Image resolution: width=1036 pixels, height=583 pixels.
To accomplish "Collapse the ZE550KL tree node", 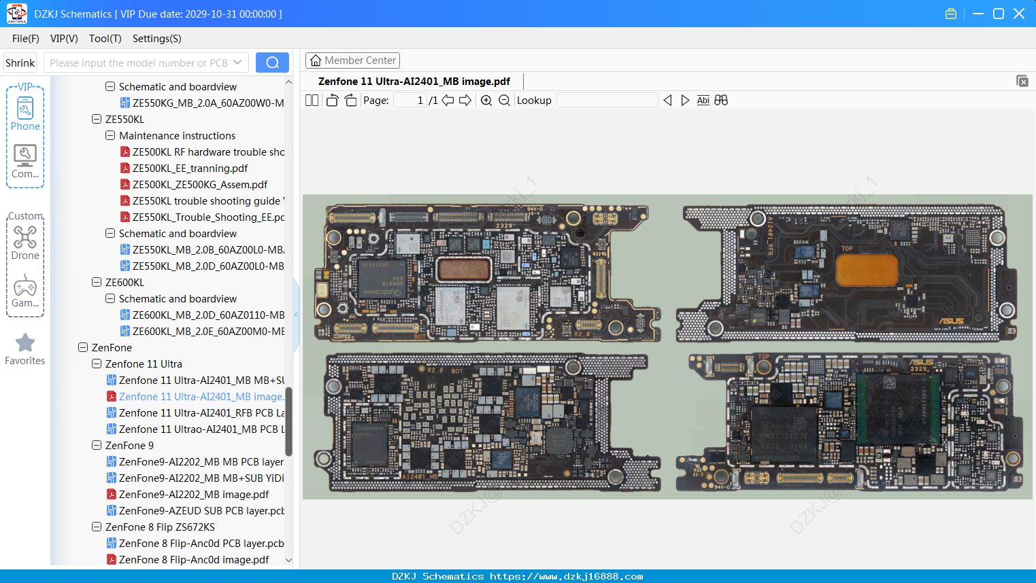I will (x=97, y=119).
